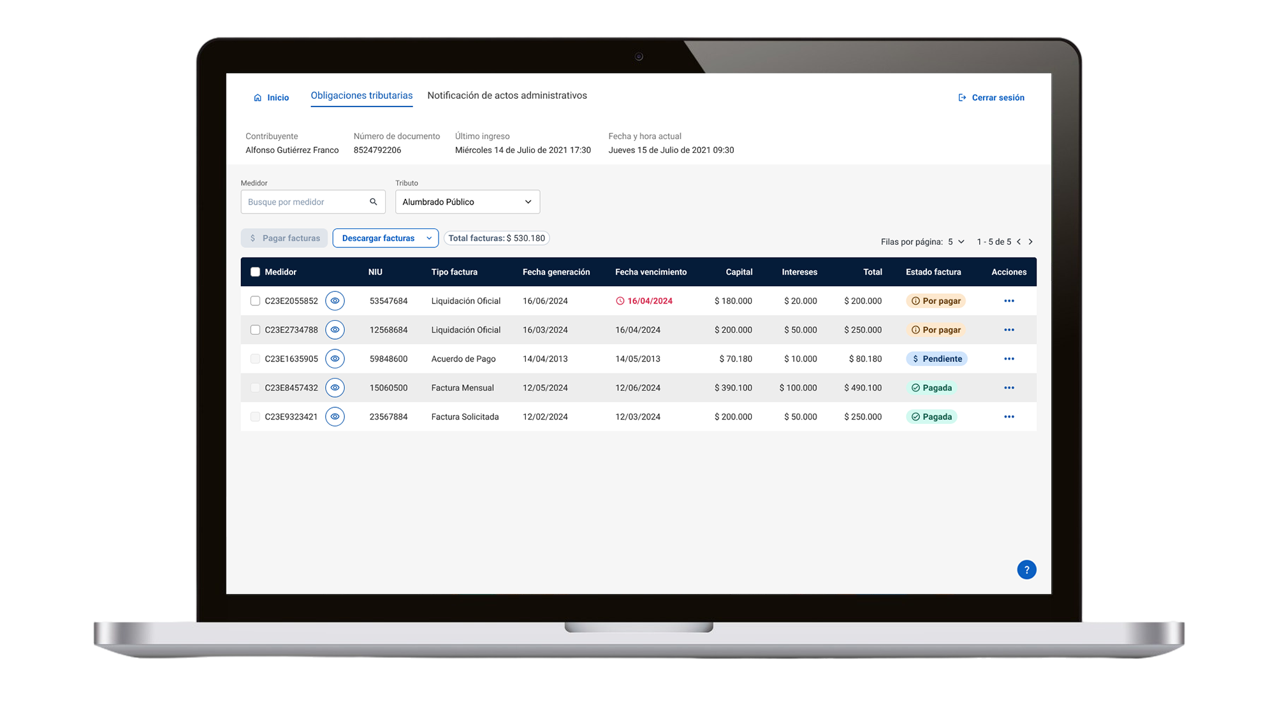Switch to the Notificación de actos administrativos tab
The height and width of the screenshot is (712, 1275).
coord(507,96)
